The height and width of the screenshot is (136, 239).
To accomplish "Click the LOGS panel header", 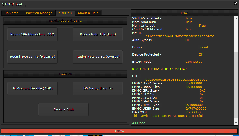I will pyautogui.click(x=185, y=13).
